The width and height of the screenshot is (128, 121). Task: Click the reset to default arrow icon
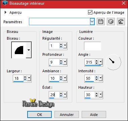click(121, 22)
